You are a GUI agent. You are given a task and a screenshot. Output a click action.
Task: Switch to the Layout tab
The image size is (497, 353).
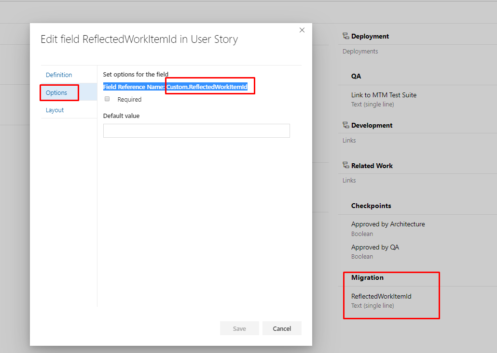click(55, 110)
